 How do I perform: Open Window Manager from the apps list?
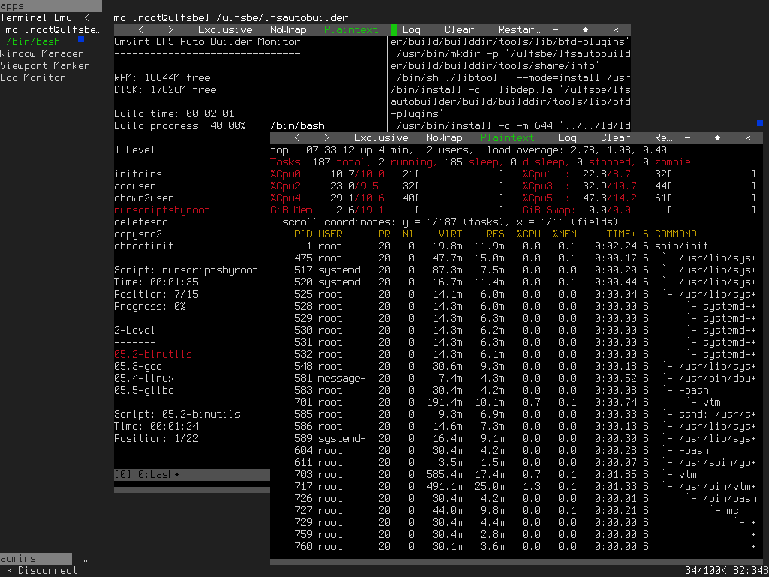click(x=42, y=53)
